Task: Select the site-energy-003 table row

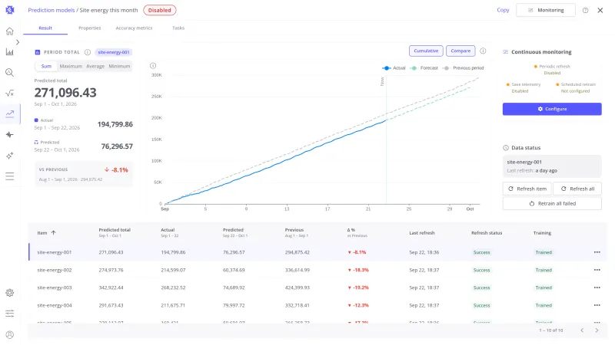Action: (x=317, y=287)
